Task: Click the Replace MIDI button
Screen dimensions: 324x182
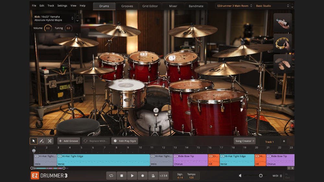Action: (x=96, y=141)
